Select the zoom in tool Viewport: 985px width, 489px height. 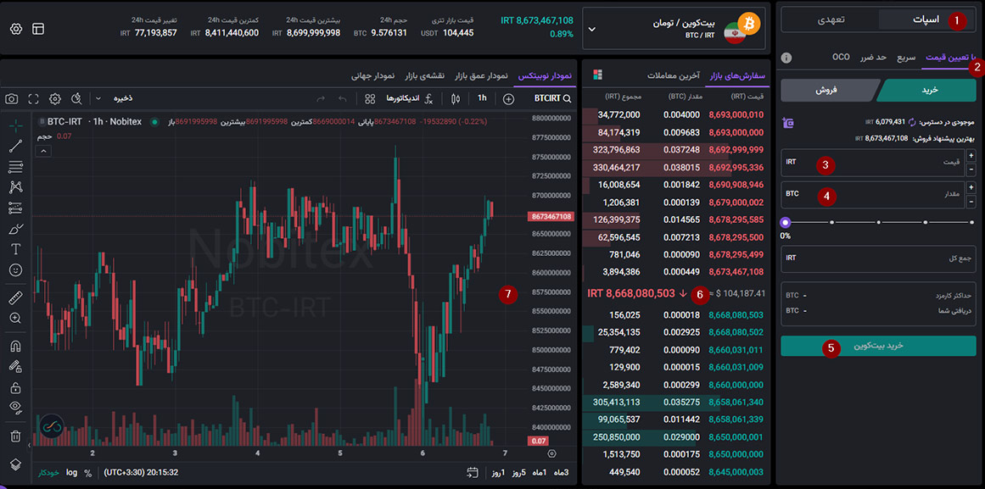[16, 319]
